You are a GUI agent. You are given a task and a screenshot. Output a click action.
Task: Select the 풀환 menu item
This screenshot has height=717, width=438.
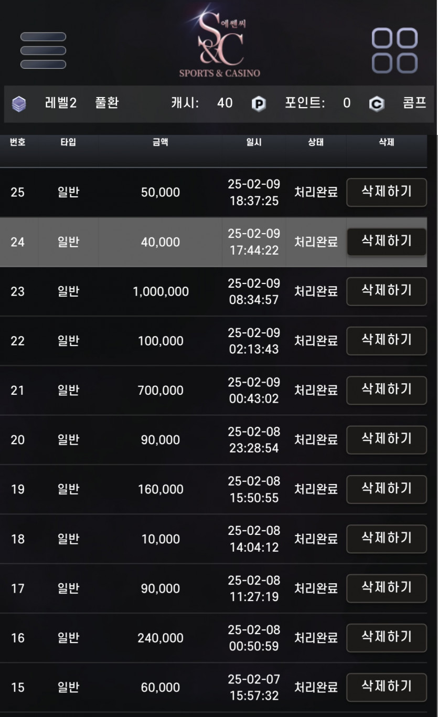(107, 103)
